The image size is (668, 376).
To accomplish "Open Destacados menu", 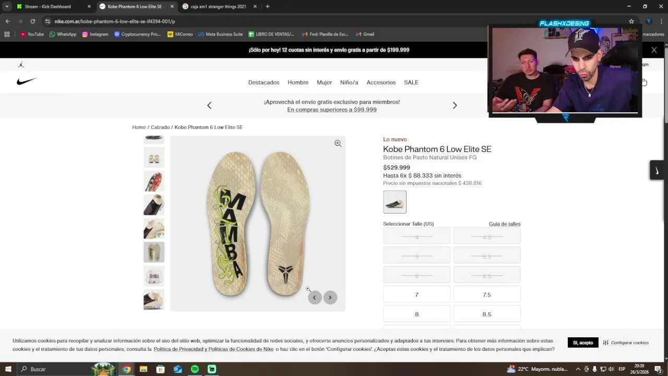I will click(264, 83).
